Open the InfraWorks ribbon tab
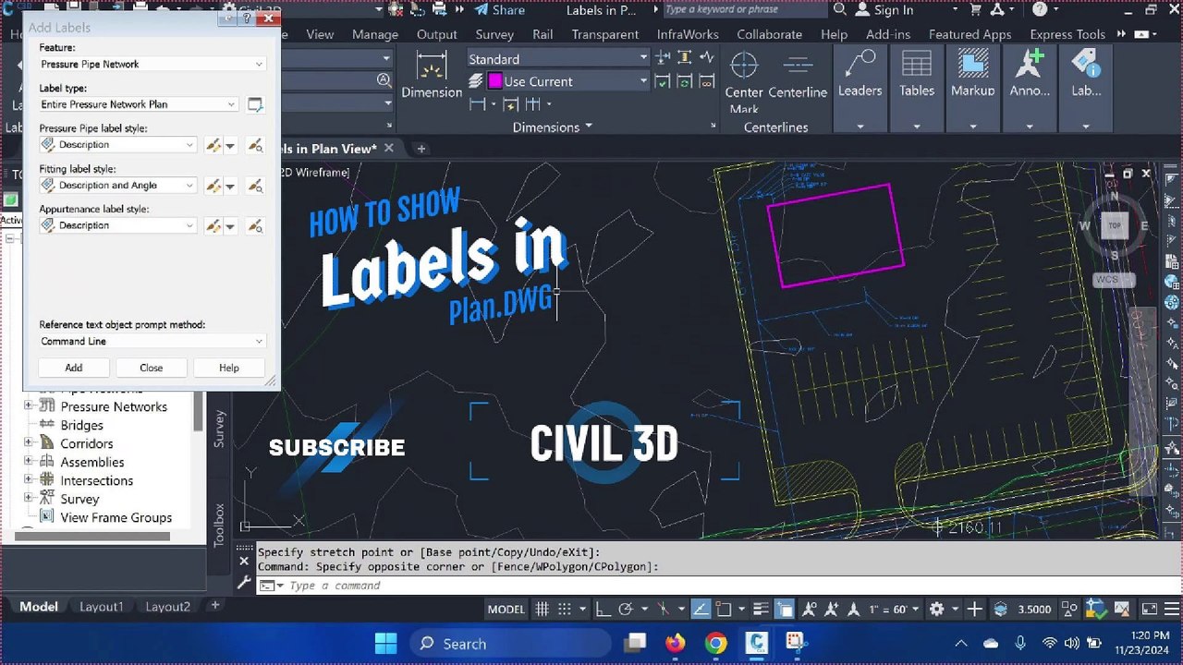This screenshot has width=1183, height=665. pos(688,34)
